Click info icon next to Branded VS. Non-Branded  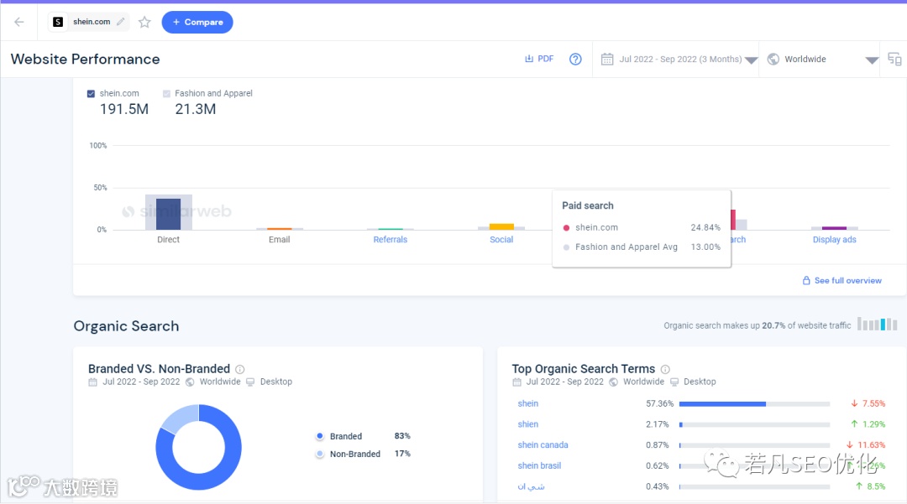click(x=240, y=370)
